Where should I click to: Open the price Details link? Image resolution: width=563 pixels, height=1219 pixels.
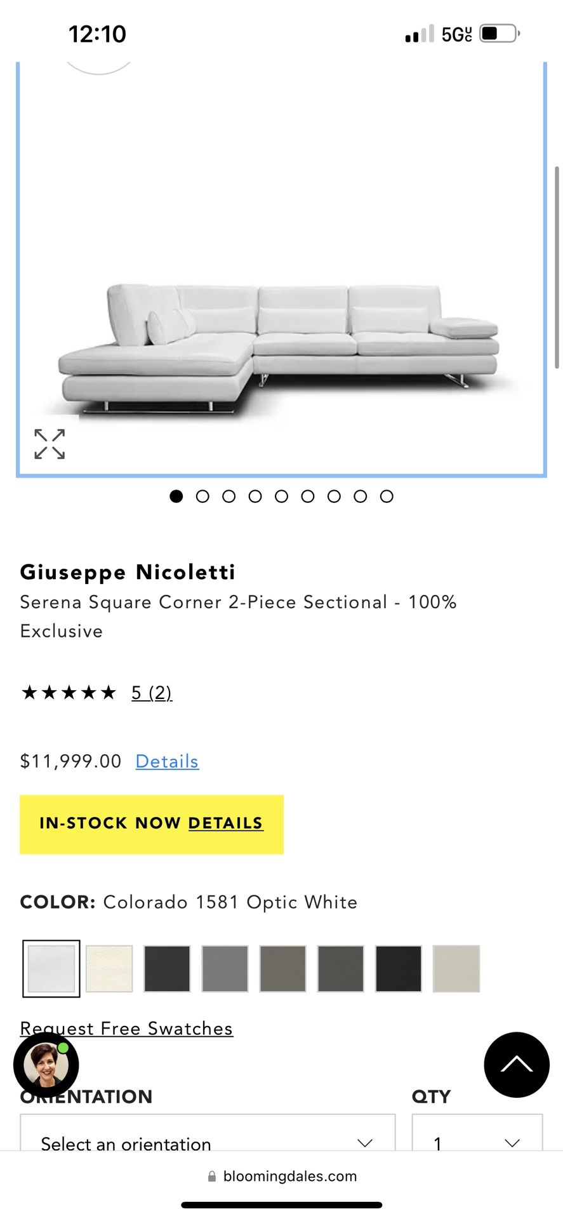(167, 761)
